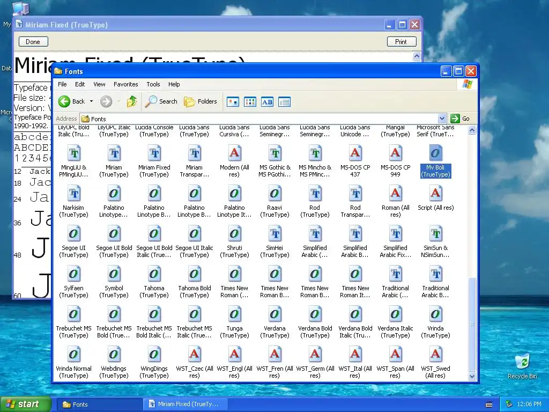Screen dimensions: 549x412
Task: Select the Verdana (TrueType) font icon
Action: 274,314
